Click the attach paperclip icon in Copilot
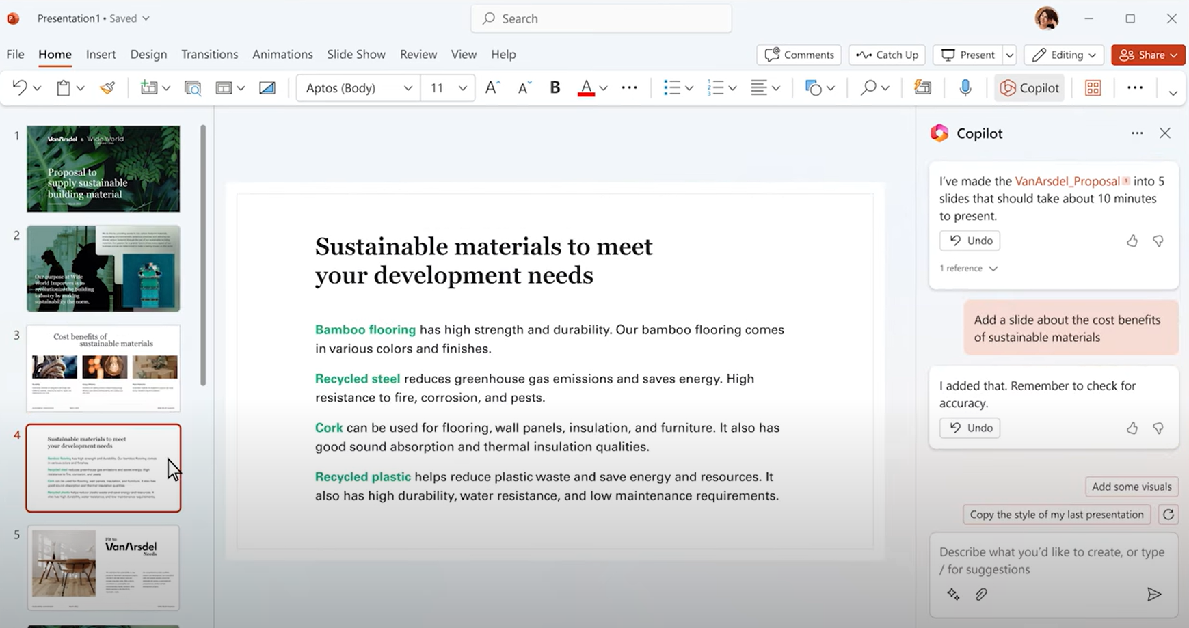 tap(981, 595)
